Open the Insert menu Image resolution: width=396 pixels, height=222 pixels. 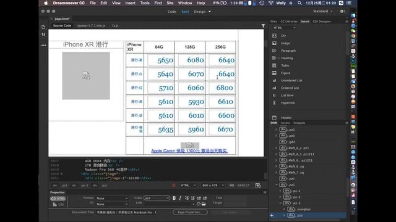(131, 3)
